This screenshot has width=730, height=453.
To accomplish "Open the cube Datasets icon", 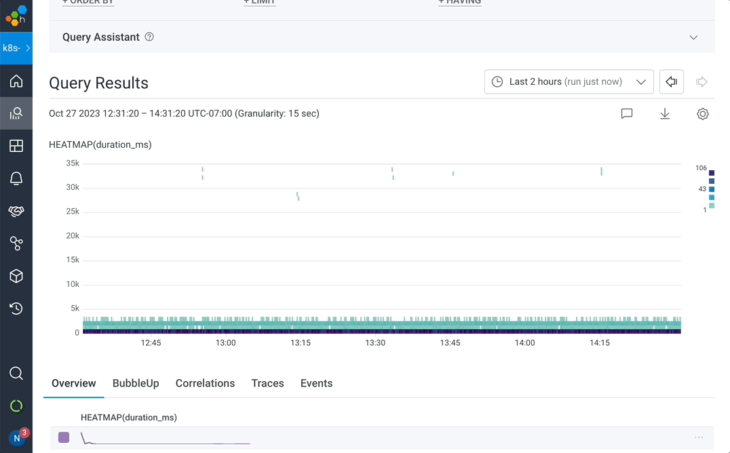I will [16, 276].
